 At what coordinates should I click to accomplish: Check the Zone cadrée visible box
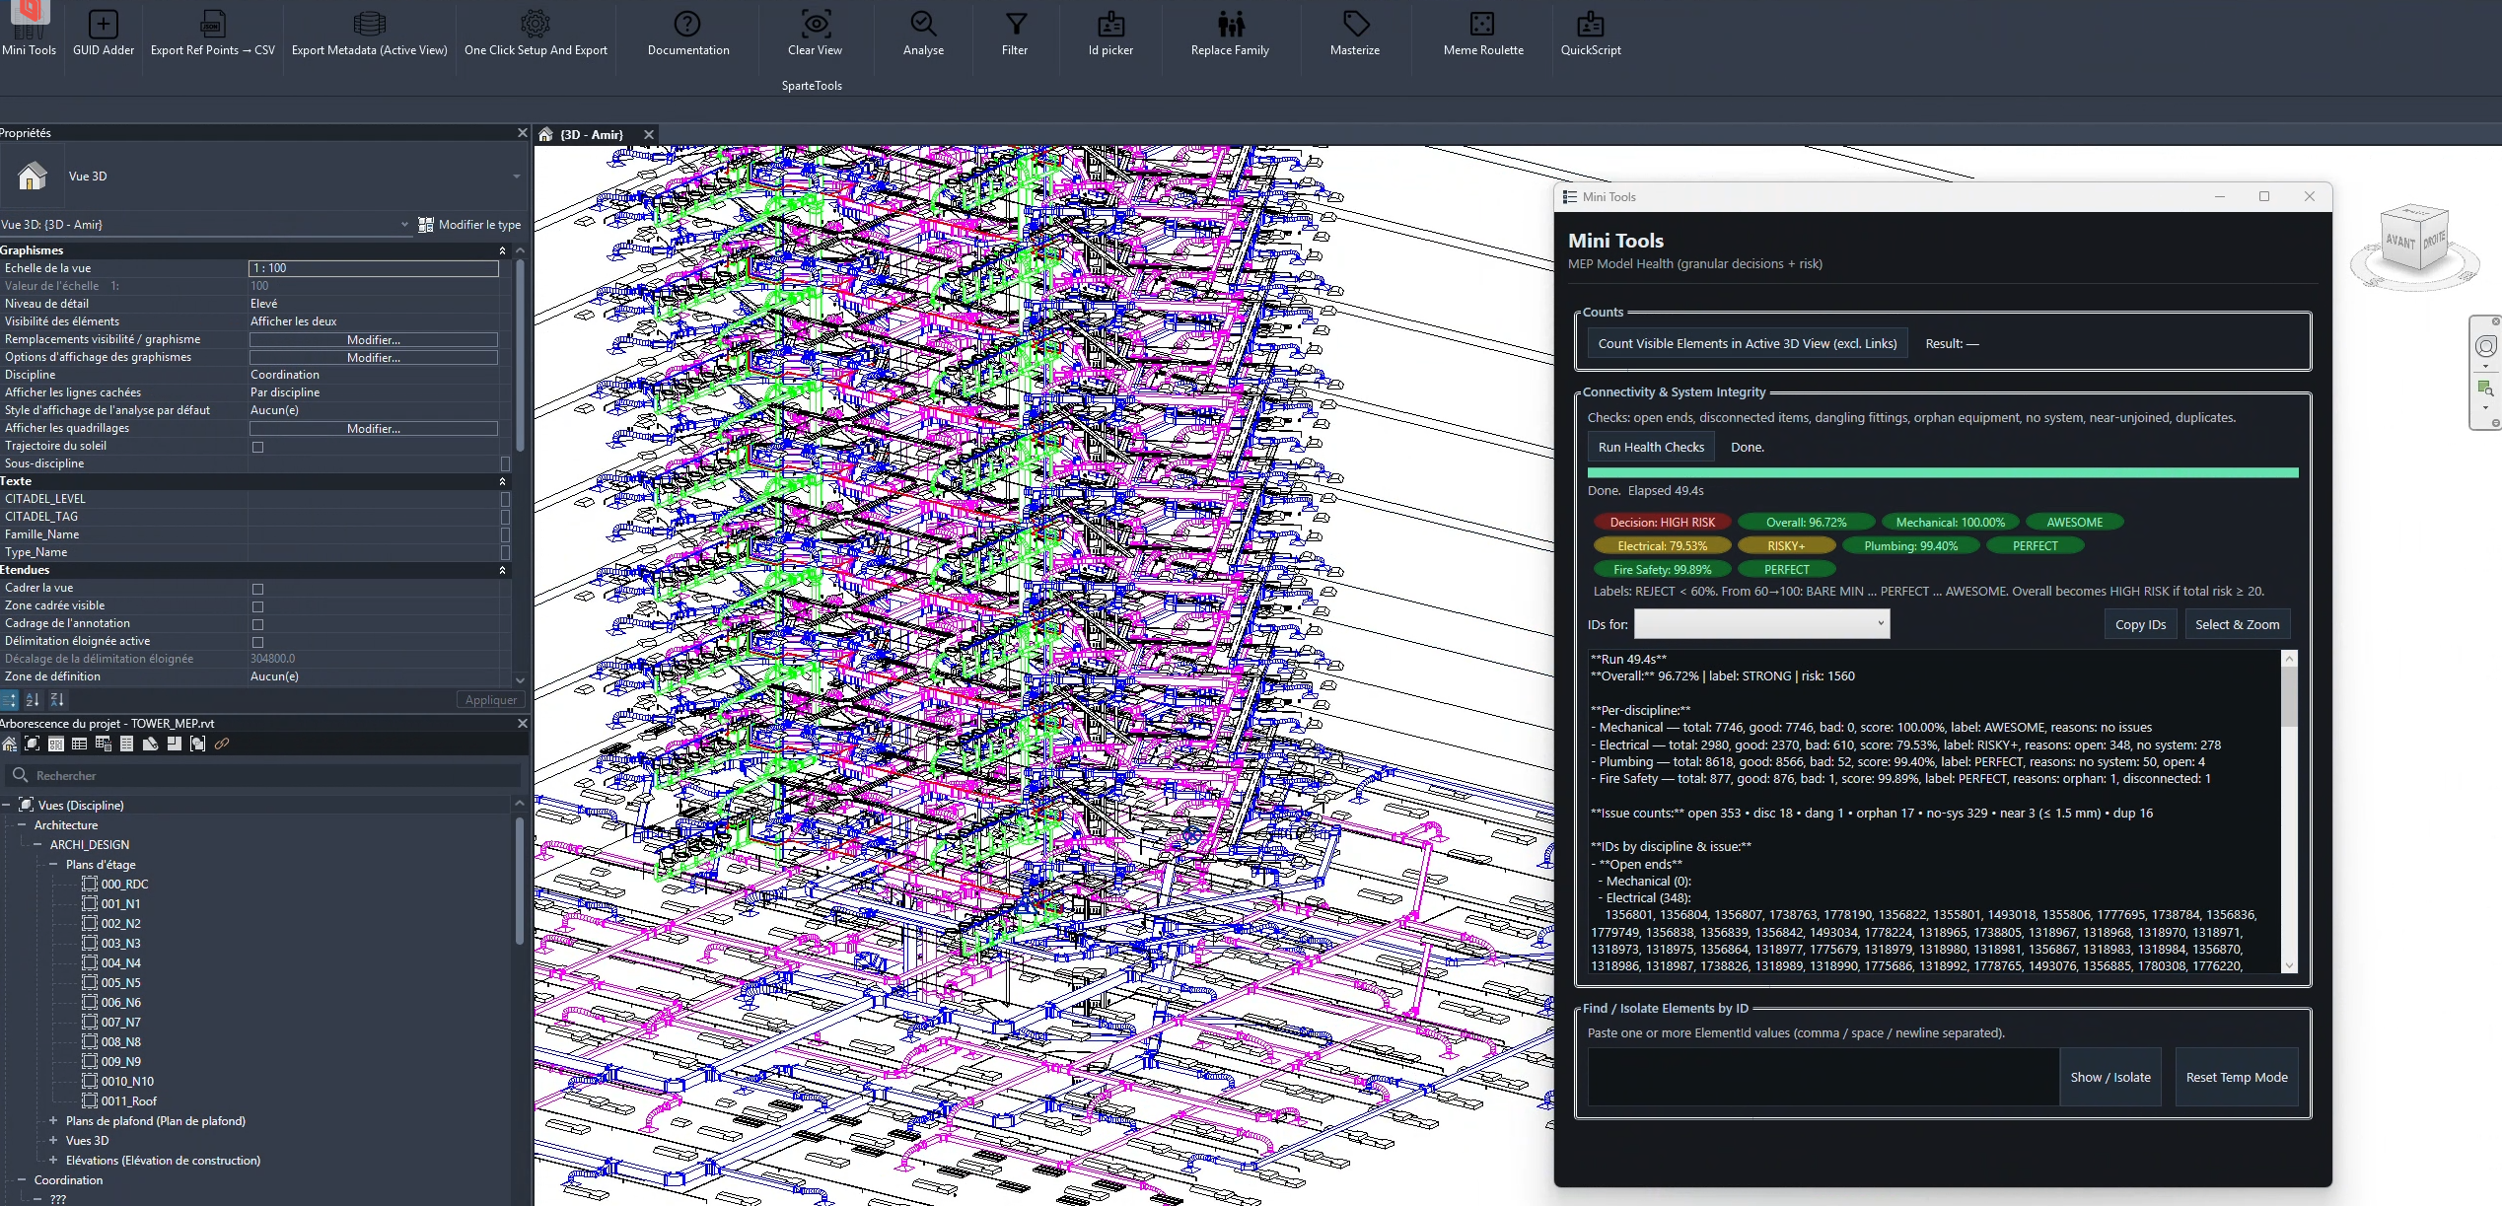(258, 606)
